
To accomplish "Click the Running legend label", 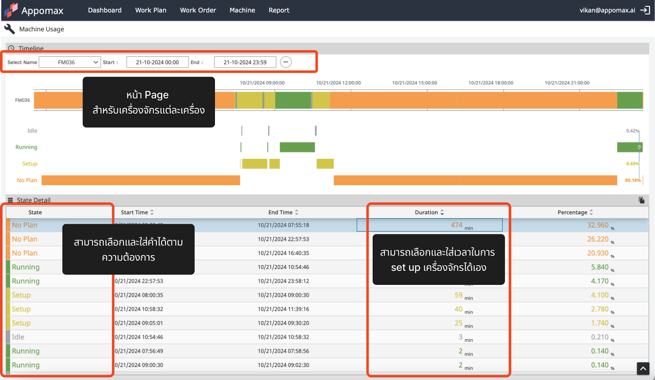I will tap(26, 147).
